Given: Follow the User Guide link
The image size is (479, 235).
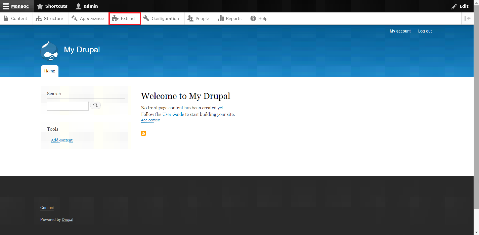Looking at the screenshot, I should point(173,114).
